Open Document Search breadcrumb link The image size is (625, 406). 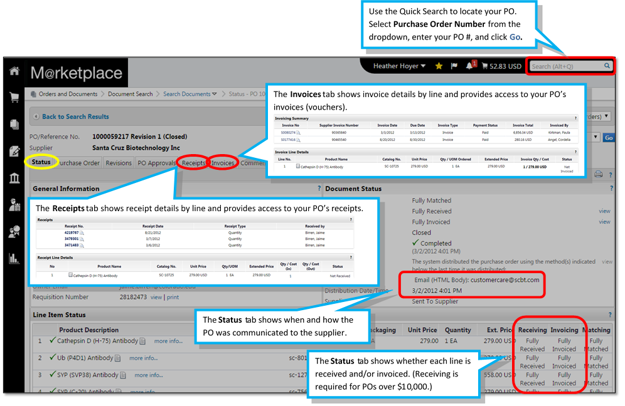[131, 94]
